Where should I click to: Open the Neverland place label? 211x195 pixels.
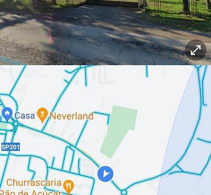pyautogui.click(x=71, y=116)
